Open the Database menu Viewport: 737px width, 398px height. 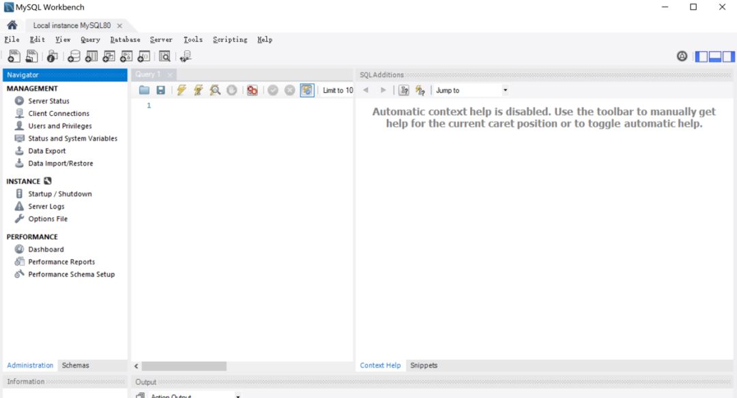click(125, 40)
